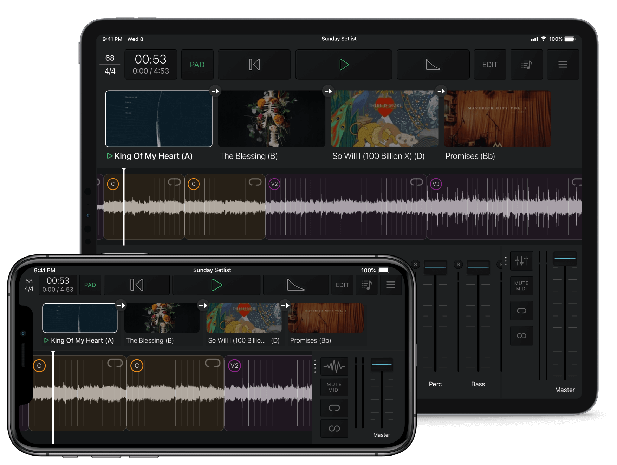Open the three-dot options on the phone mixer
Screen dimensions: 617x465
315,366
